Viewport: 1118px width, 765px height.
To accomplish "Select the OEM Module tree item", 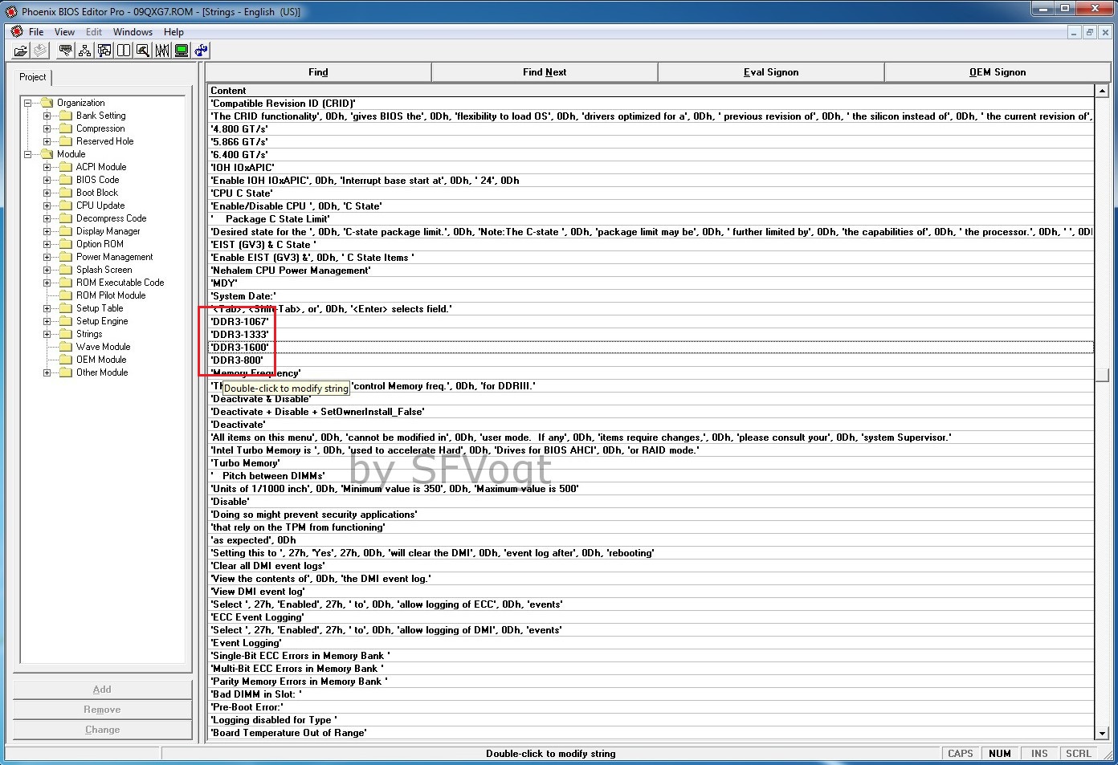I will [x=101, y=360].
